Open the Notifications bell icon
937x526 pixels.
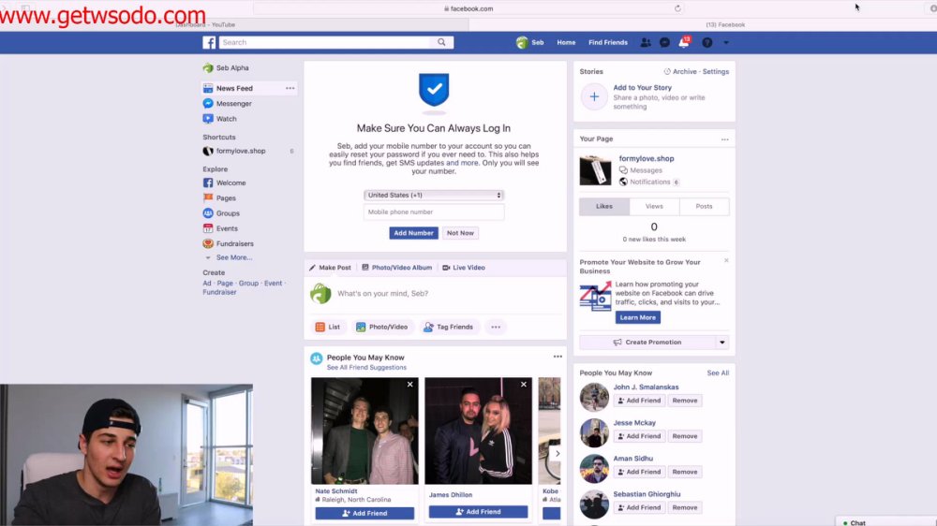[x=684, y=42]
